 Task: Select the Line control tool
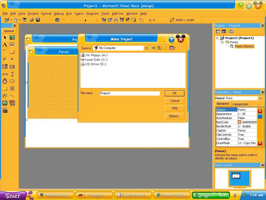point(12,96)
